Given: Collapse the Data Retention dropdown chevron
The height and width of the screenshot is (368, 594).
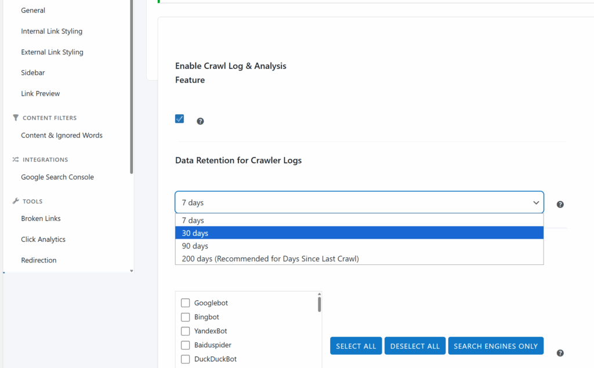Looking at the screenshot, I should pos(535,203).
